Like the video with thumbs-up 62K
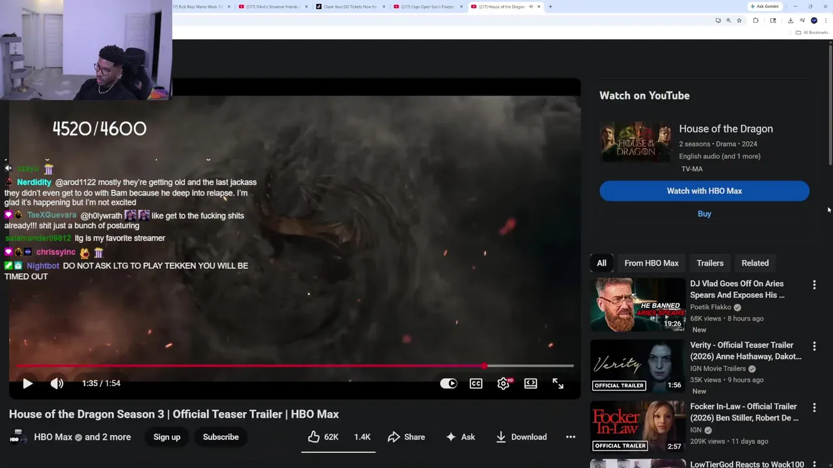 coord(323,437)
